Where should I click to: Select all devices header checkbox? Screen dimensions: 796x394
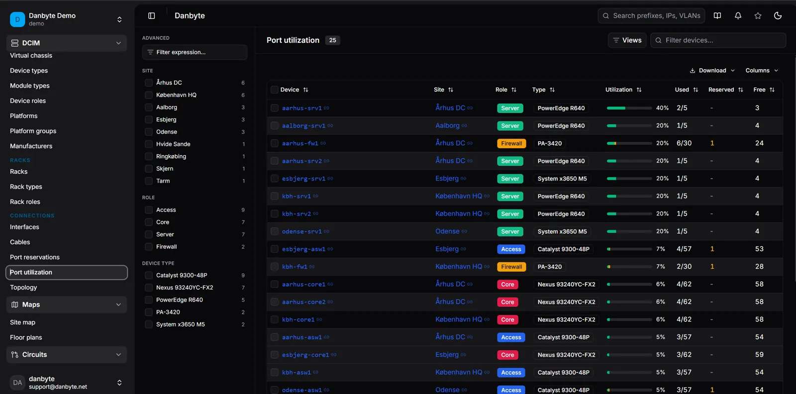click(x=274, y=90)
